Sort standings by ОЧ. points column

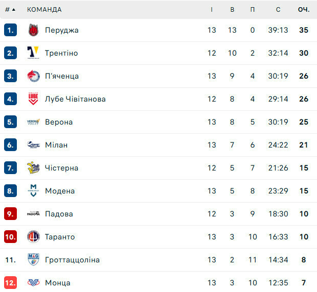coord(304,9)
